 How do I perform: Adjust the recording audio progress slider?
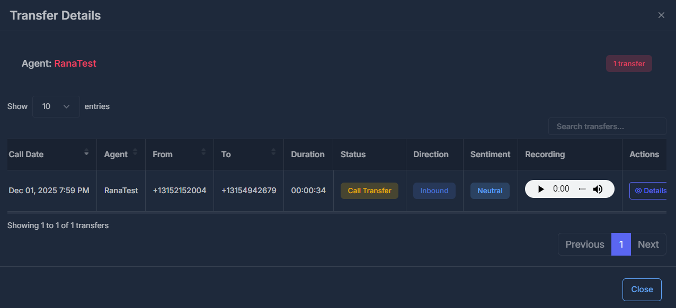coord(582,189)
